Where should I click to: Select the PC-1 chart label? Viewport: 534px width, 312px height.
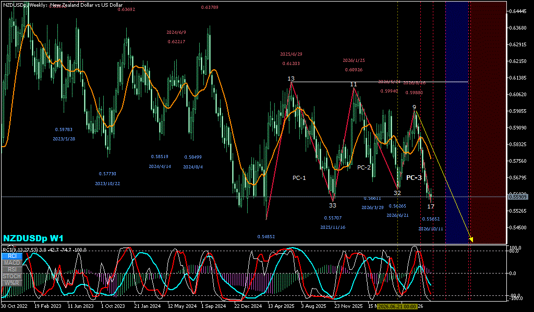[x=299, y=177]
